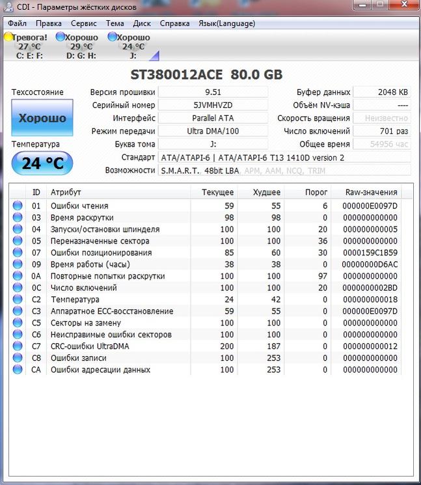Click status orb of attribute 01 Ошибки чтения
Image resolution: width=421 pixels, height=485 pixels.
[18, 205]
